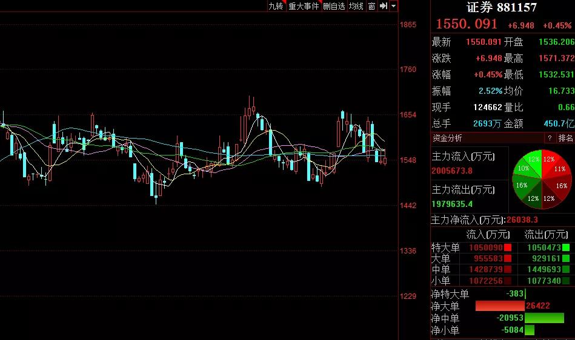Click 小单 inflow value 1072256

tap(486, 281)
